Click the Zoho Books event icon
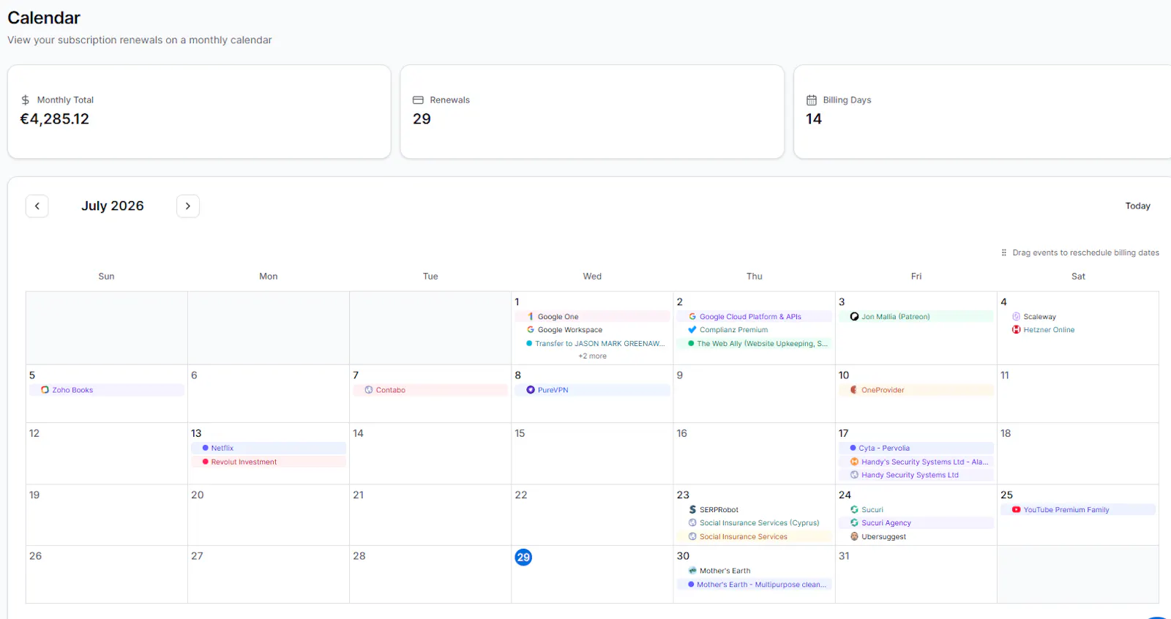 (x=45, y=390)
